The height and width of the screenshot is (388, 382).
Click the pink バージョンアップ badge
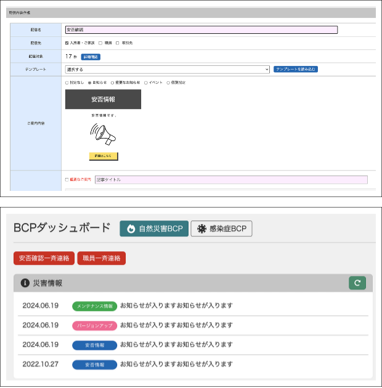coord(94,325)
